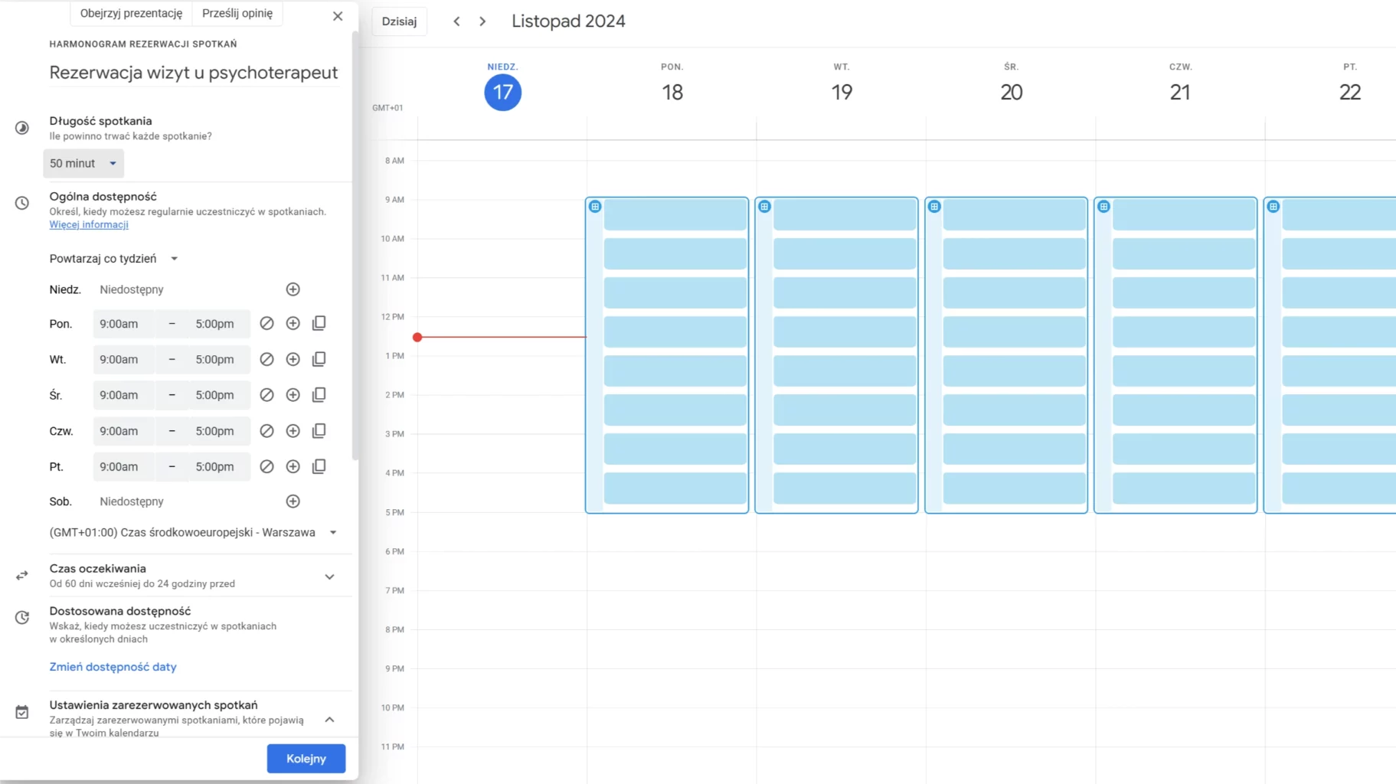
Task: Click first appointment slot on Monday 18
Action: pos(675,214)
